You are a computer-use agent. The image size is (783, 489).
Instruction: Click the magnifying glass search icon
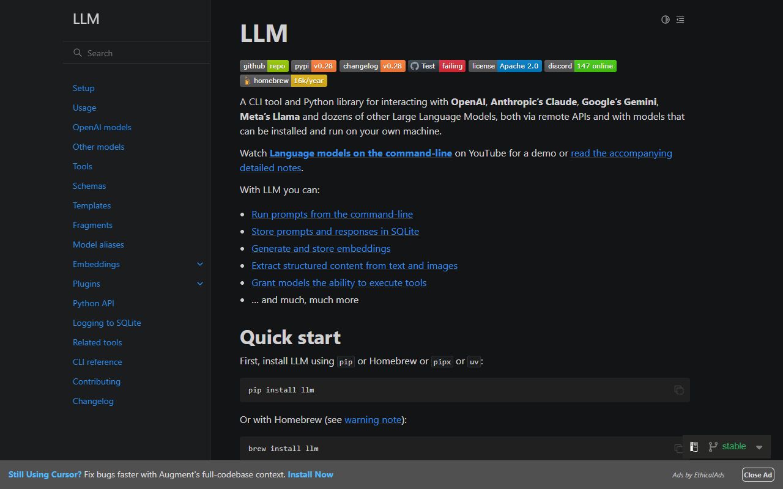pyautogui.click(x=78, y=53)
